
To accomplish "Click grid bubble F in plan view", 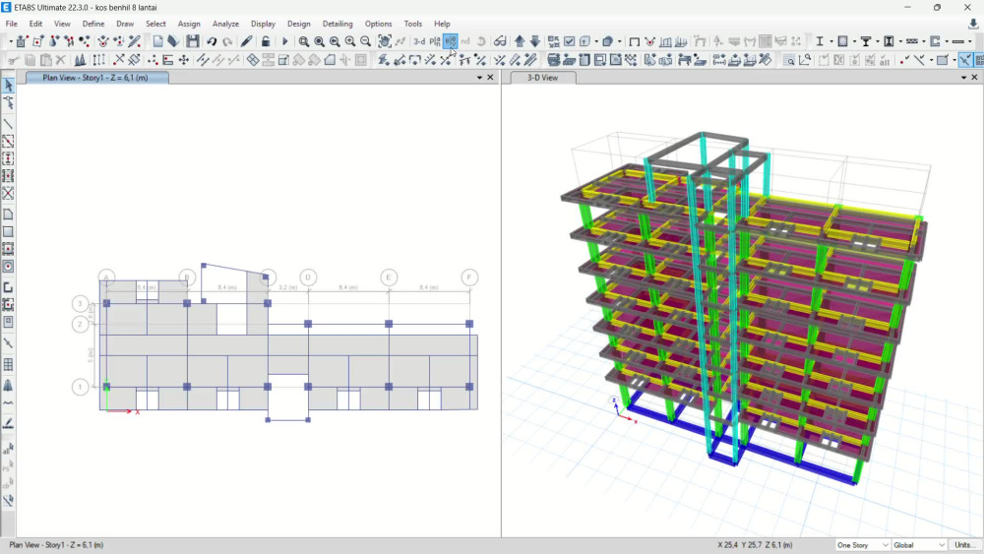I will (x=469, y=277).
